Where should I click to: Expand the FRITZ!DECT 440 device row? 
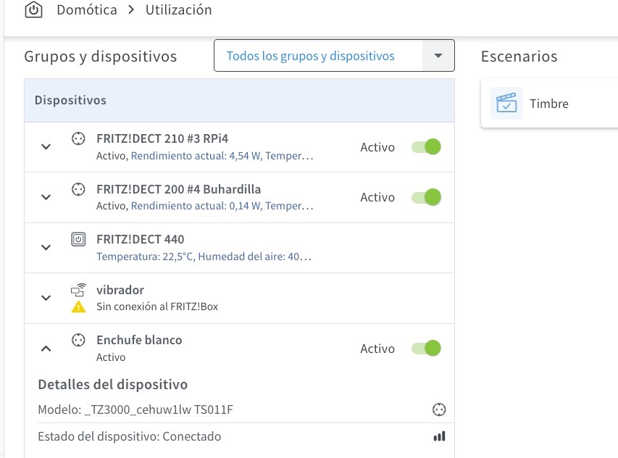(x=46, y=248)
